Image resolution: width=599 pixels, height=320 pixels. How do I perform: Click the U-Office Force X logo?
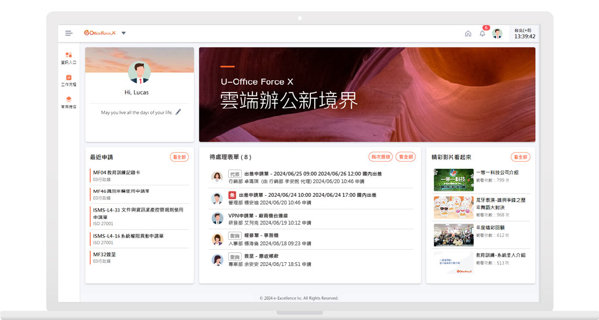click(100, 33)
